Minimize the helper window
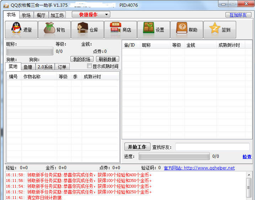The image size is (255, 200). coord(223,4)
